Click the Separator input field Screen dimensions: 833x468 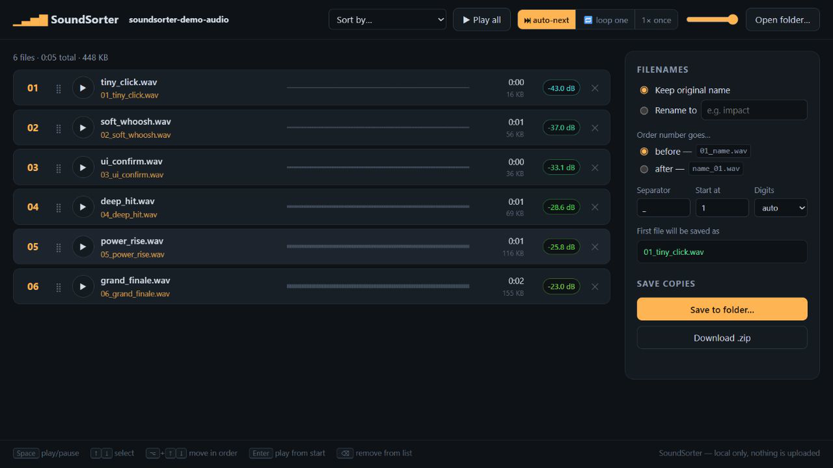click(663, 208)
